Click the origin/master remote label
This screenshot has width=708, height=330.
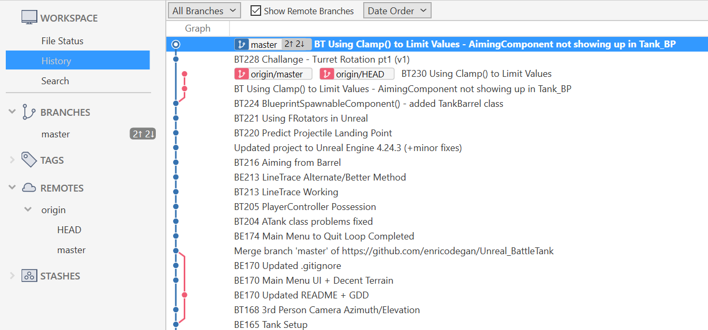(273, 74)
